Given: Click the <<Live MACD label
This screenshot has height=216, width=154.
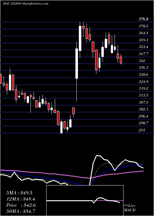Looking at the screenshot, I should (x=130, y=208).
